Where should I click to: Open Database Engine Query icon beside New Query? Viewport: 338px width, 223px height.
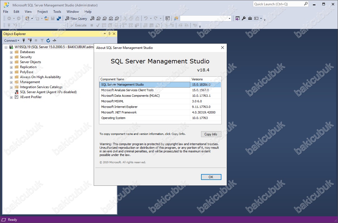point(92,18)
